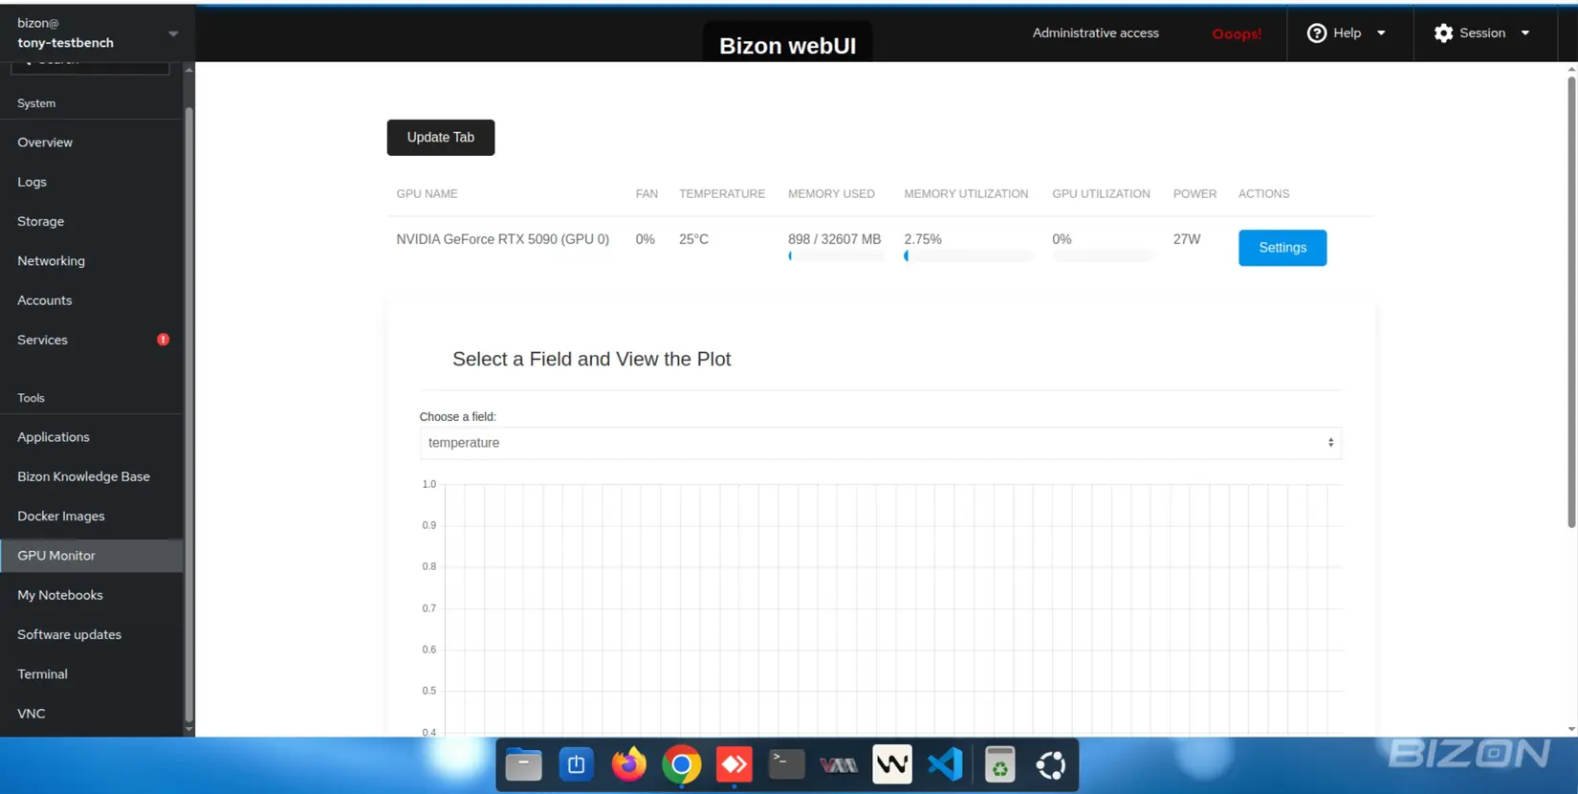Open the Trash in the dock
1578x794 pixels.
tap(999, 764)
